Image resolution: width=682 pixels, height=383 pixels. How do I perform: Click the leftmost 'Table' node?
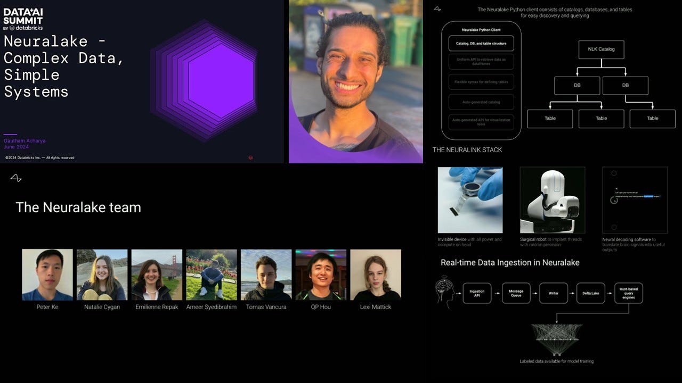550,119
